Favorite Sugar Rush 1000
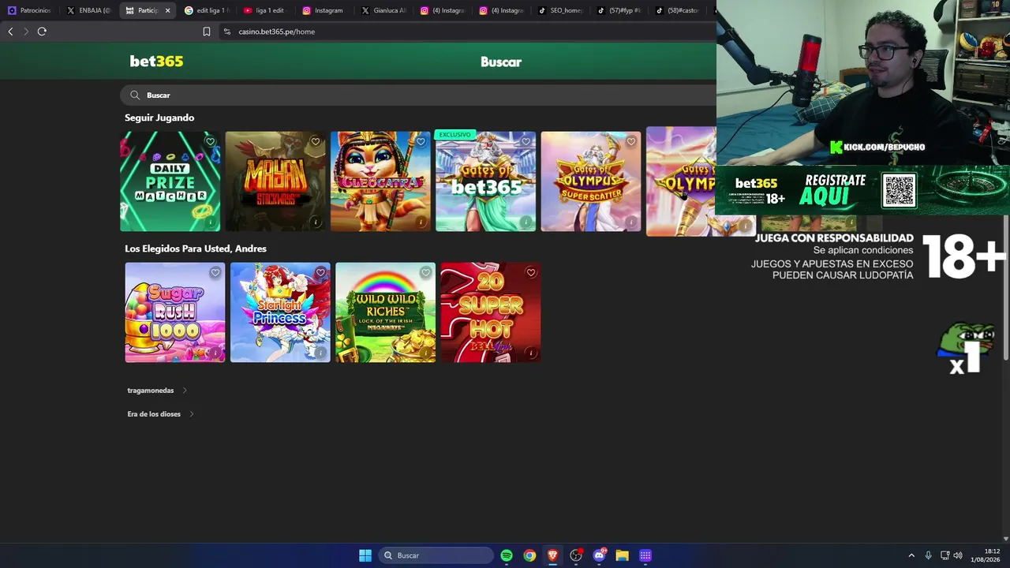This screenshot has height=568, width=1010. [x=215, y=273]
